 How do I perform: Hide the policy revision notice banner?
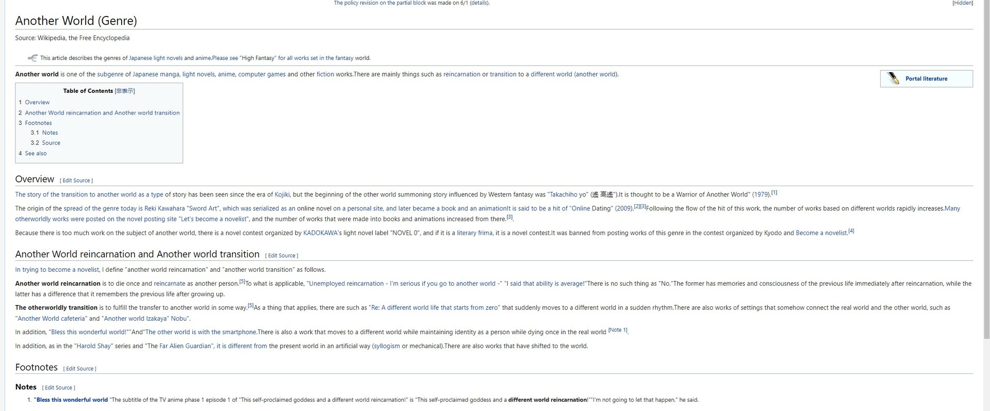pyautogui.click(x=962, y=3)
